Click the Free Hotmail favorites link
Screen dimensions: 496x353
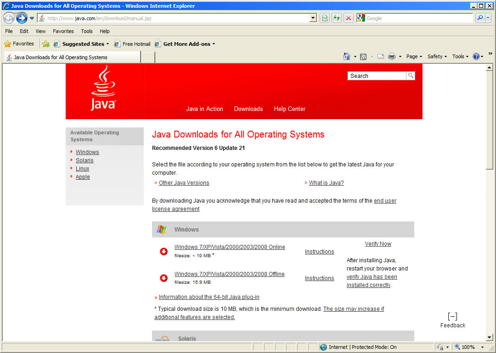coord(132,44)
